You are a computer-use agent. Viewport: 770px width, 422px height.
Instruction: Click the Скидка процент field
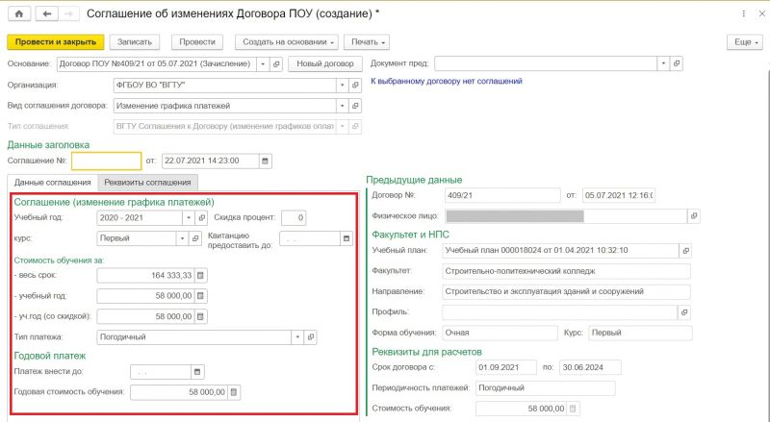pos(294,218)
